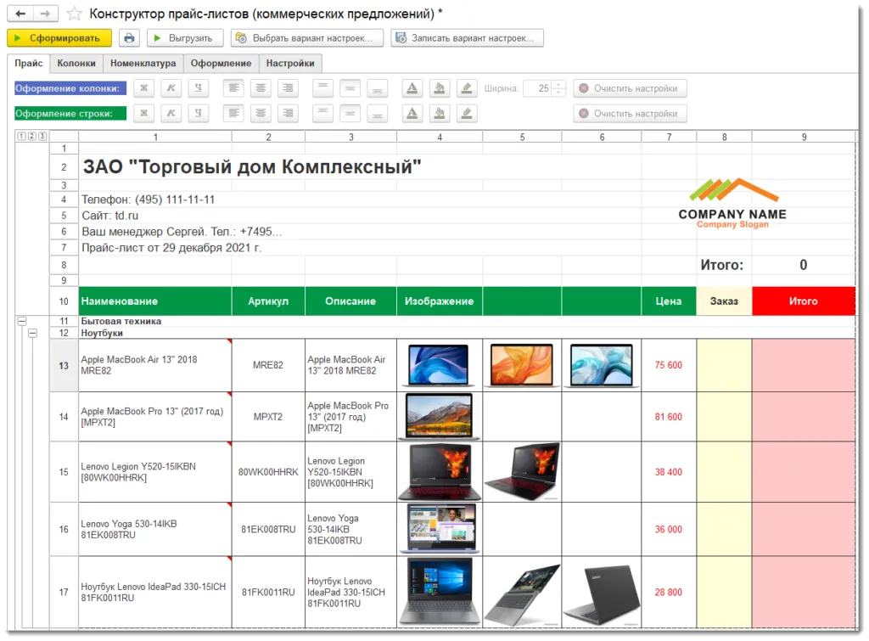Underline text in the row formatting row
869x641 pixels.
pos(198,114)
